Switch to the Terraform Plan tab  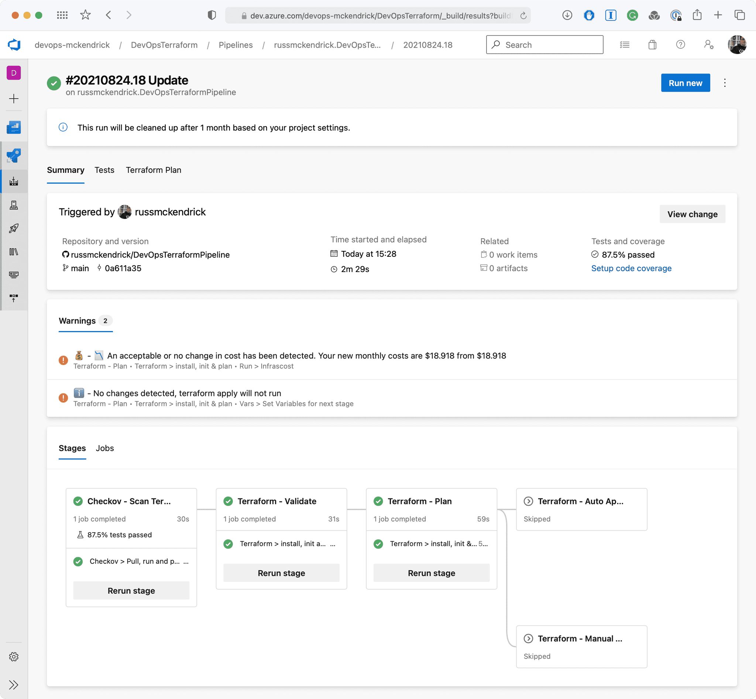pos(154,170)
